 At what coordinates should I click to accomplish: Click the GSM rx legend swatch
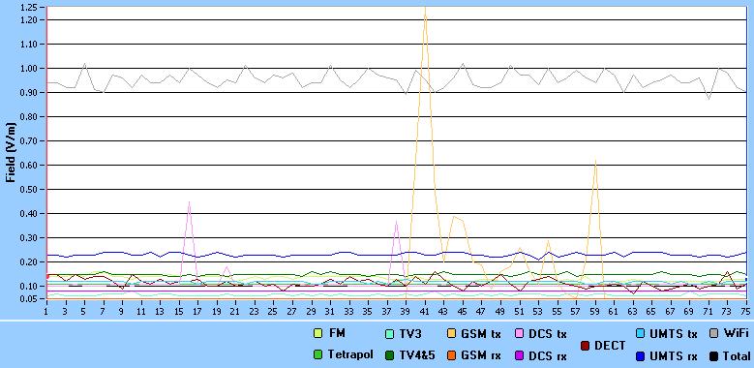coord(452,355)
